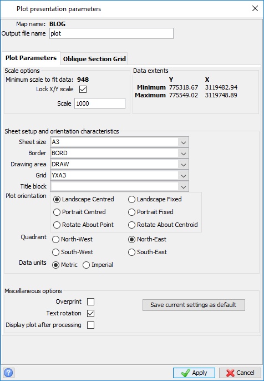Enable the Overprint checkbox
This screenshot has width=264, height=381.
[90, 302]
